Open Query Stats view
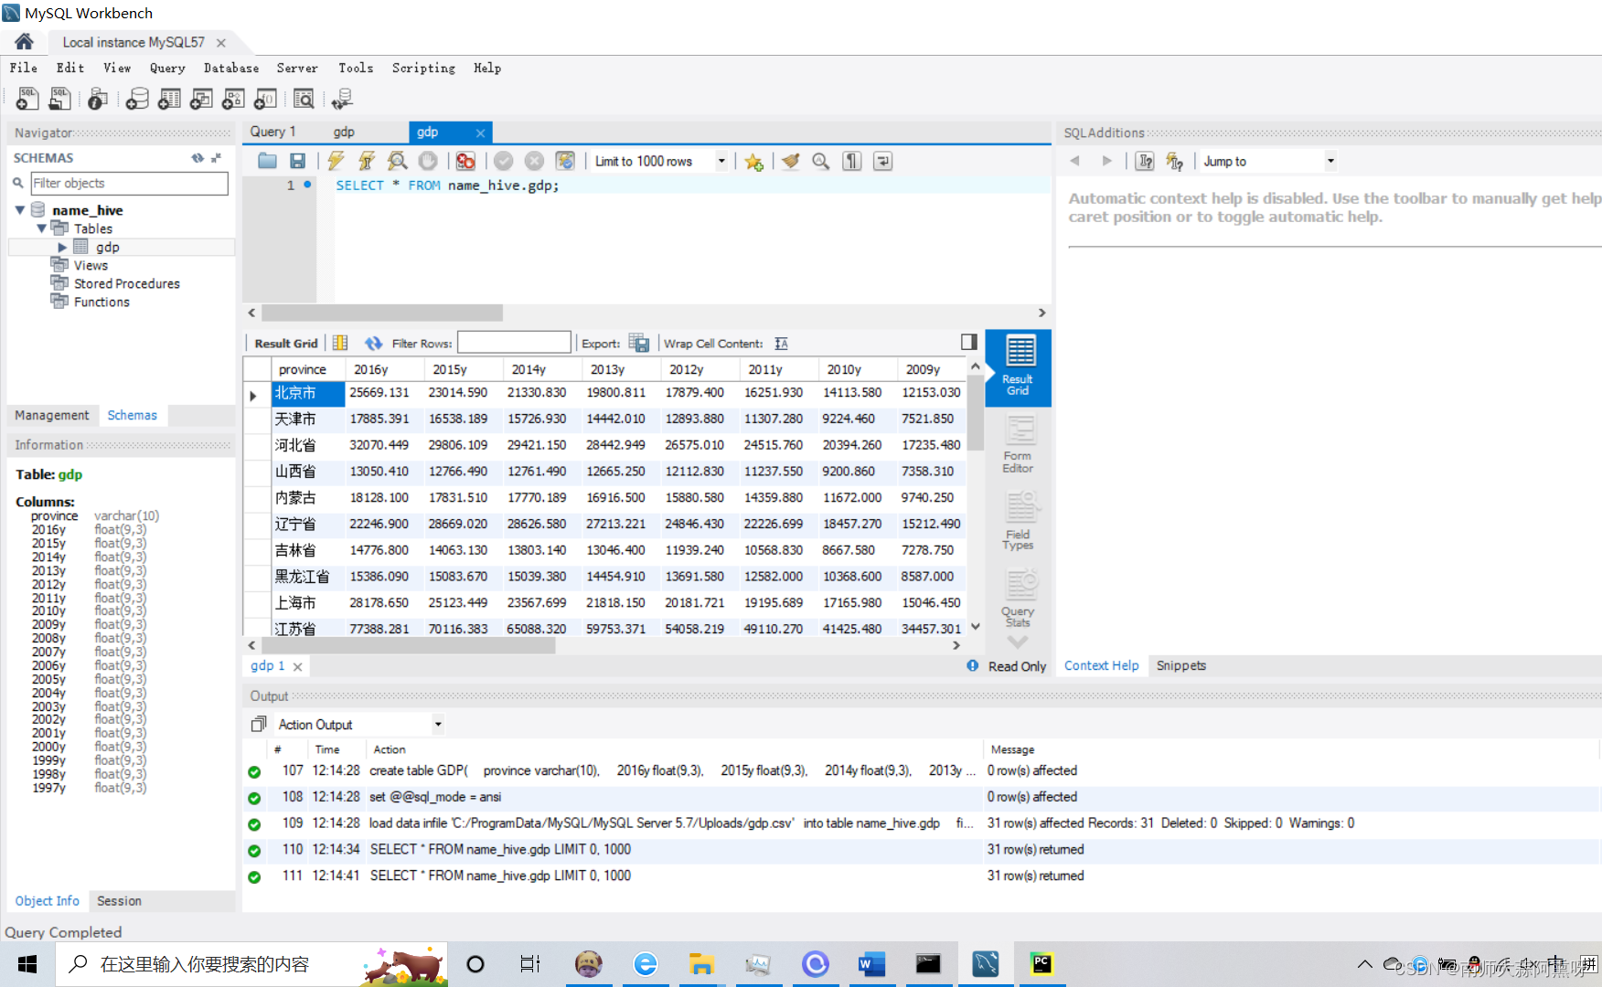The image size is (1602, 987). [1018, 599]
